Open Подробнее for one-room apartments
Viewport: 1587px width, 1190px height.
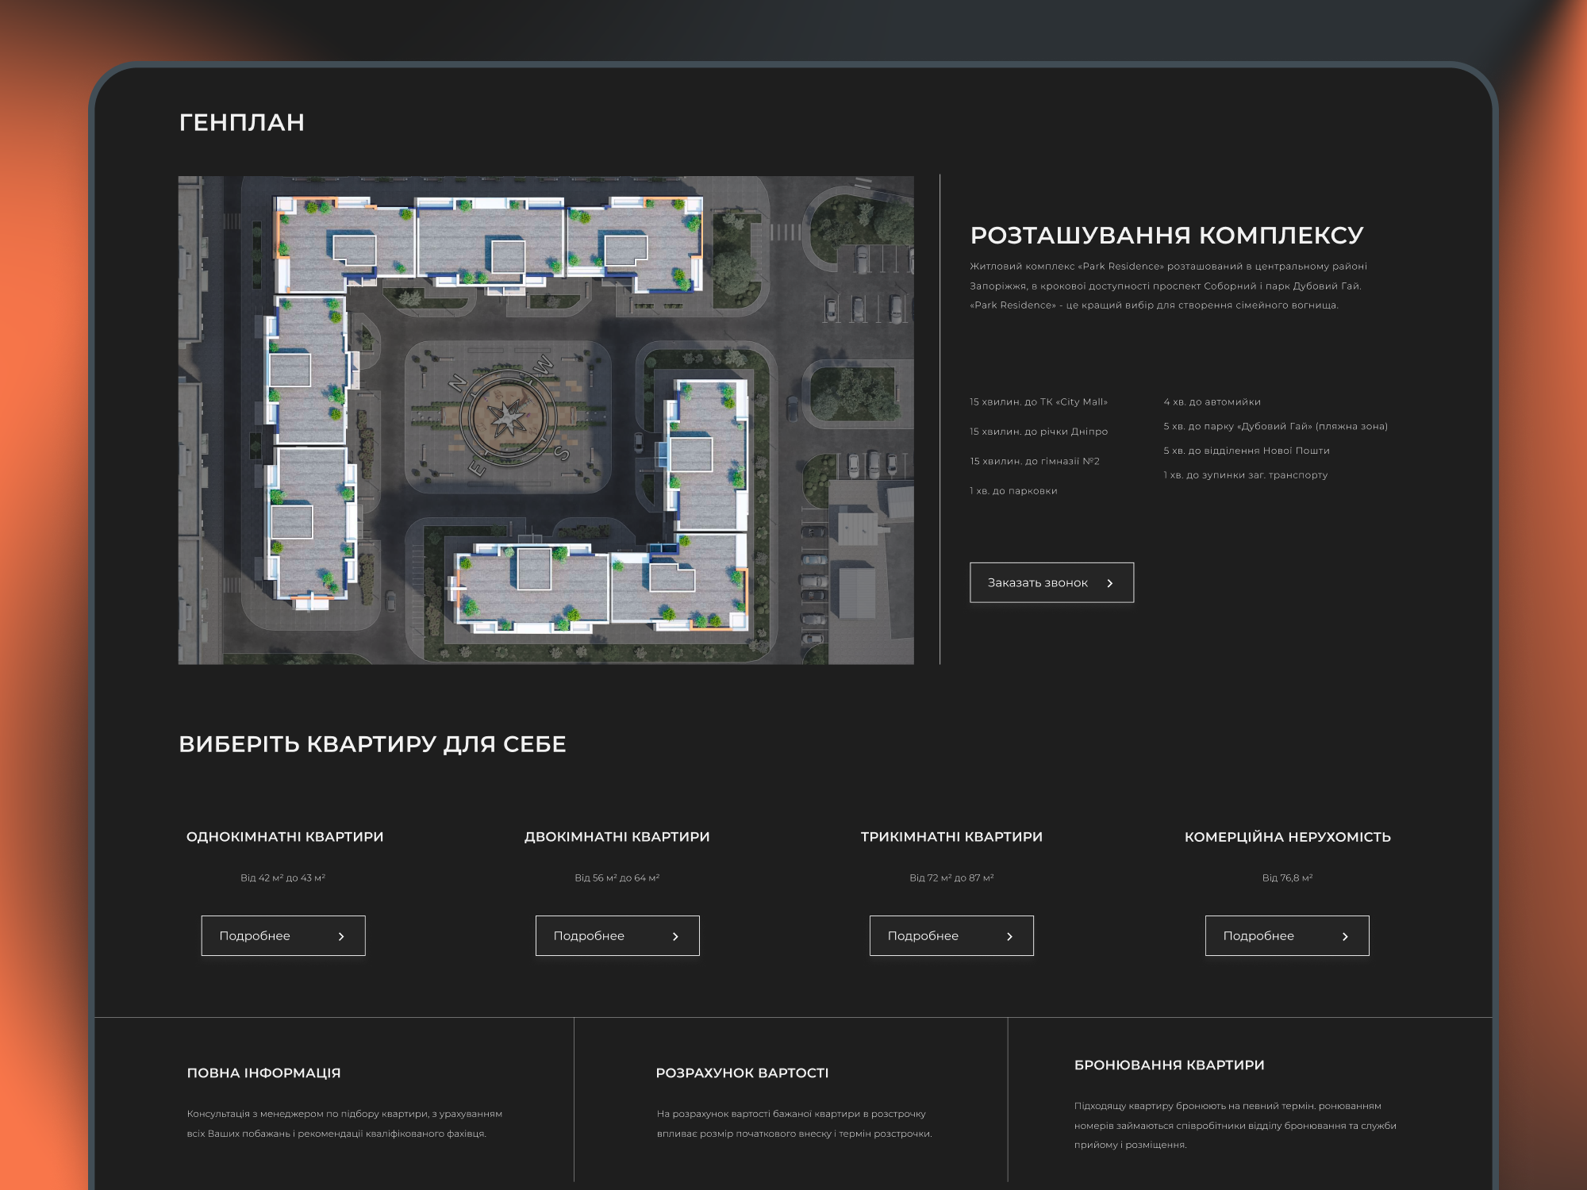pyautogui.click(x=282, y=936)
